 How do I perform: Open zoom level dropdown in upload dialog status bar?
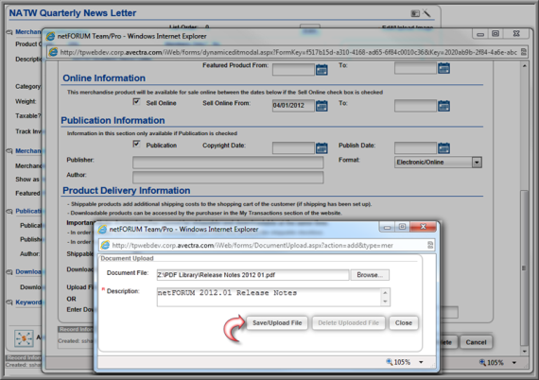click(421, 362)
